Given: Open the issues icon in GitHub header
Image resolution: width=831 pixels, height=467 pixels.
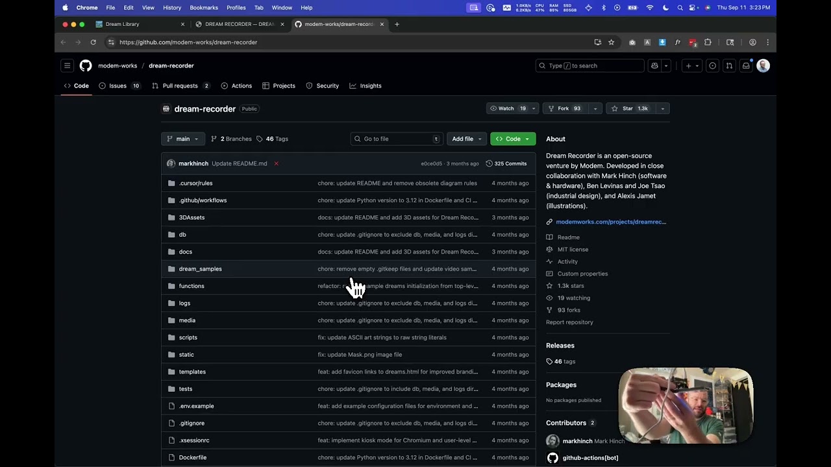Looking at the screenshot, I should [x=713, y=66].
